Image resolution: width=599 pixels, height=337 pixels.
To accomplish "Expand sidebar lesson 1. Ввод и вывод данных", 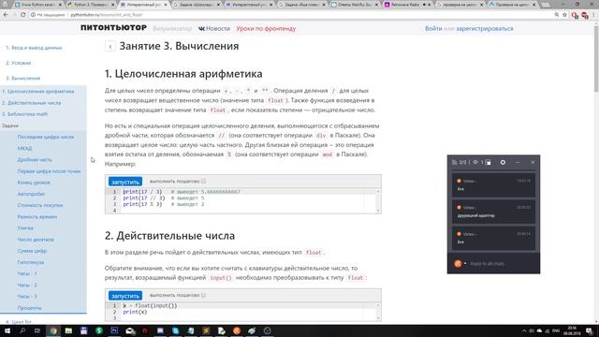I will coord(34,48).
